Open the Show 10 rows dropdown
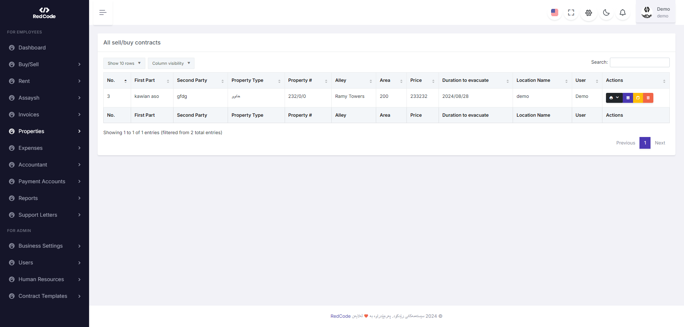Image resolution: width=684 pixels, height=327 pixels. point(124,63)
